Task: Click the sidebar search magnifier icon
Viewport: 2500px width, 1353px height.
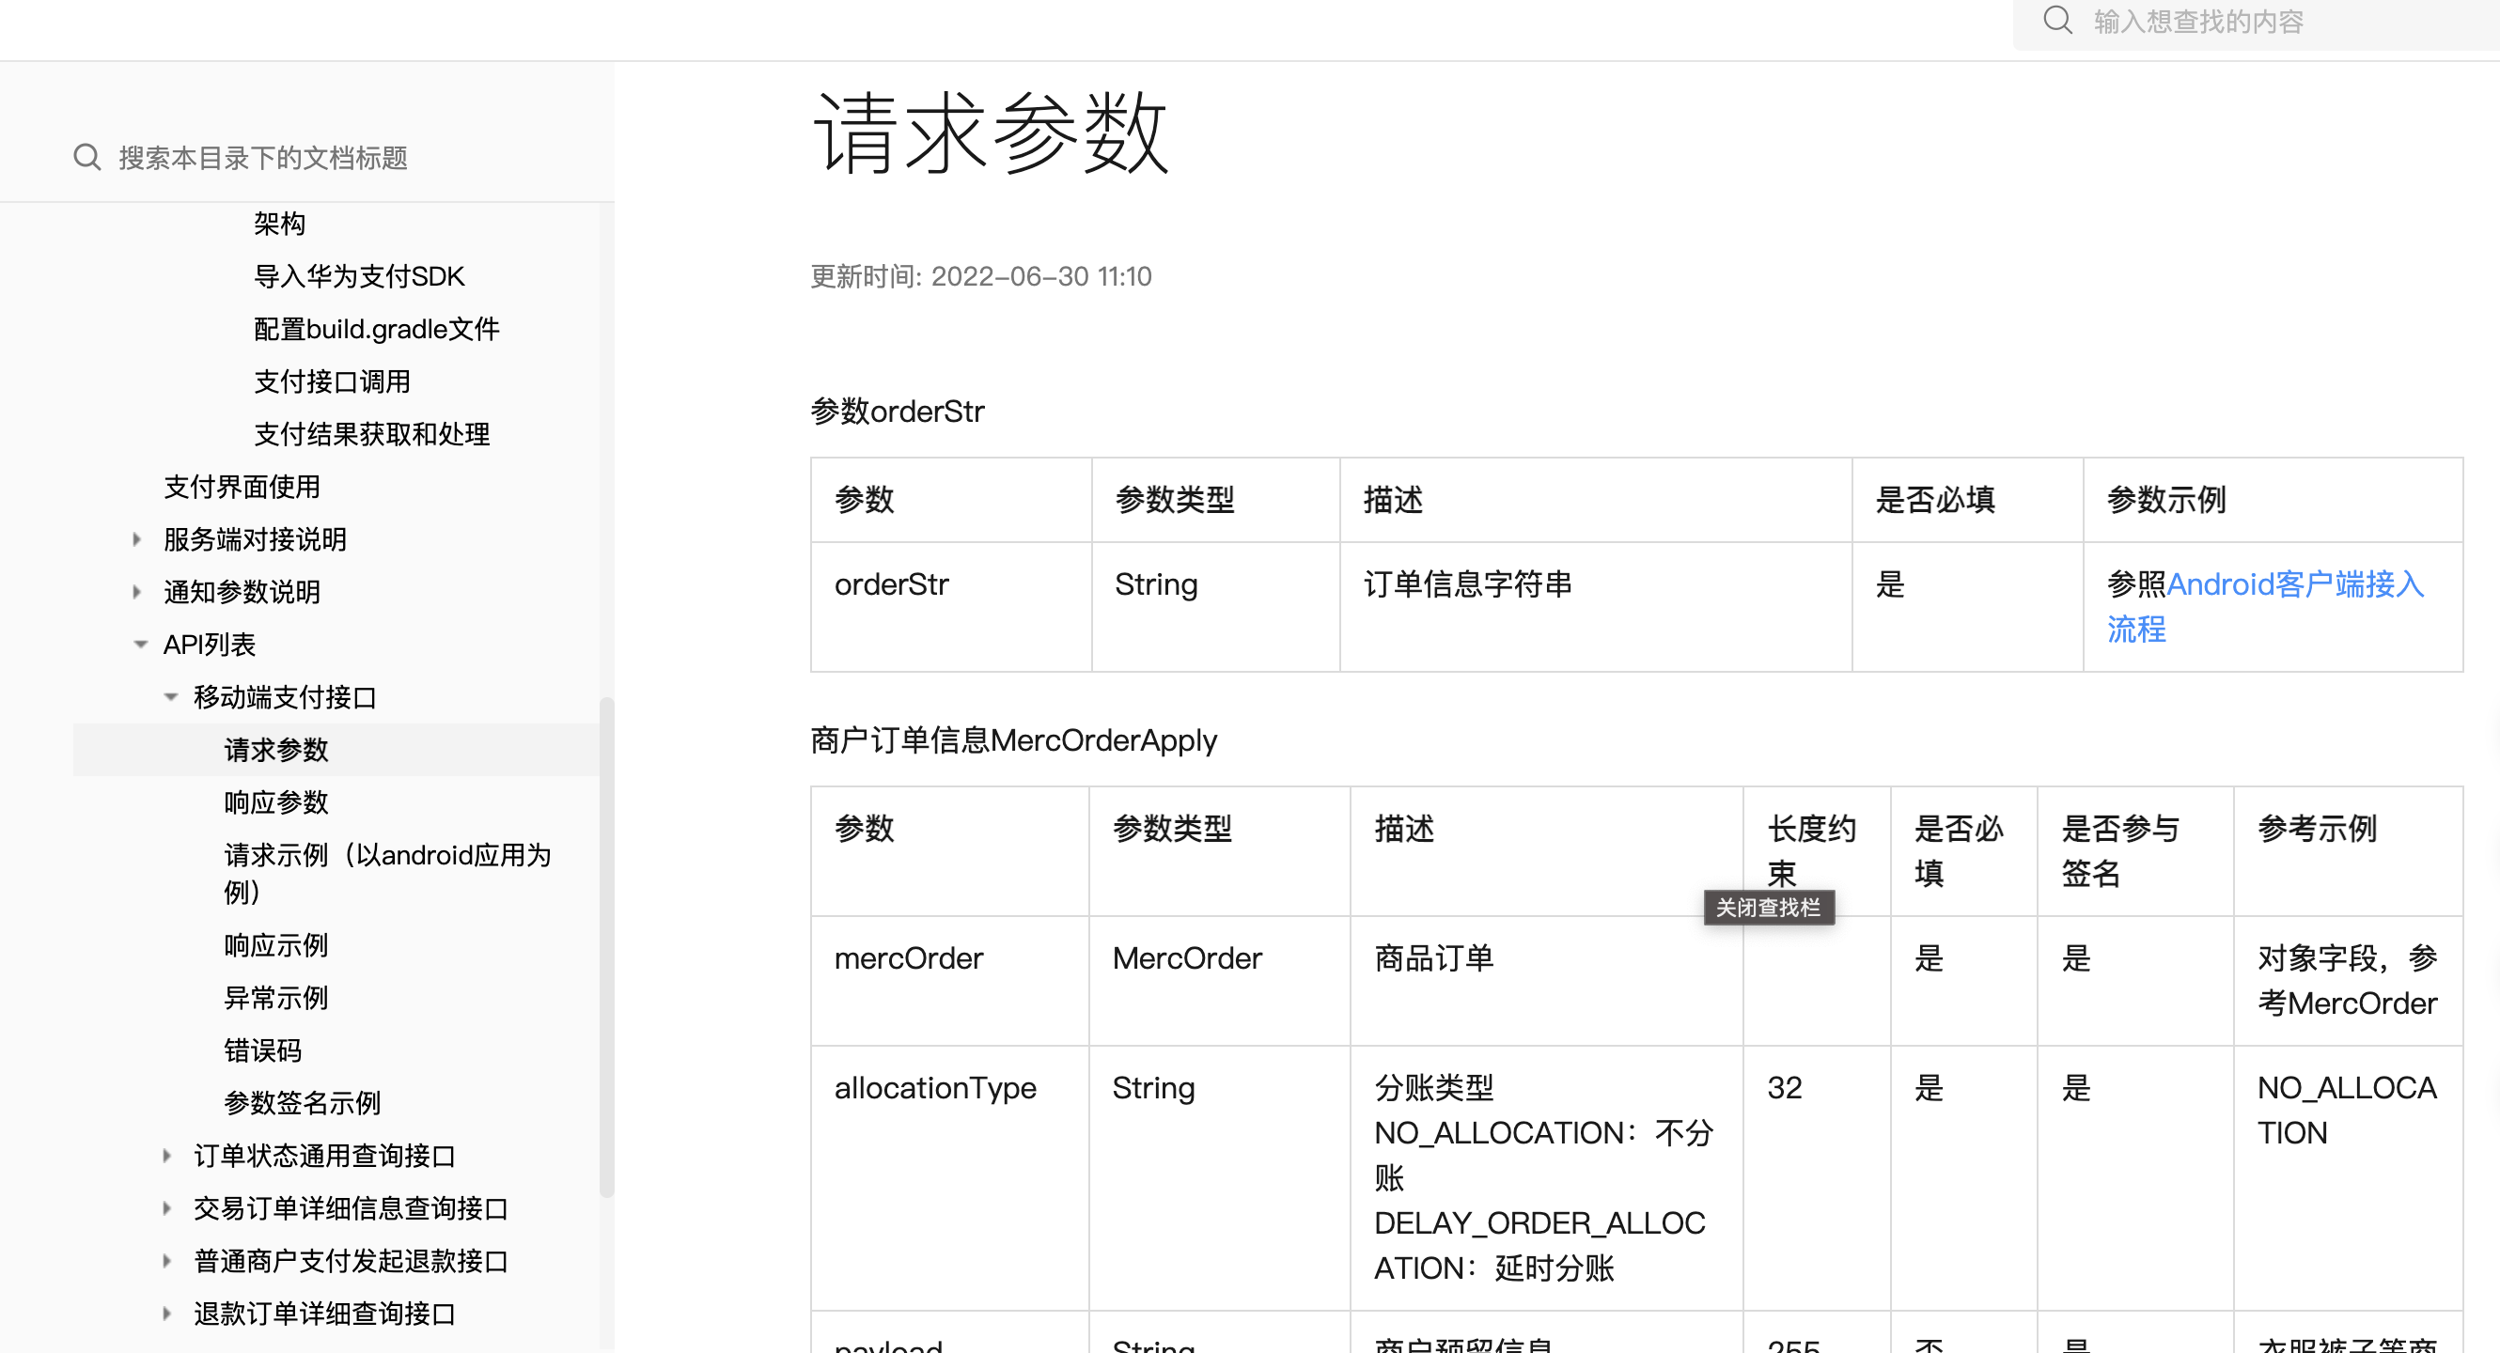Action: (87, 157)
